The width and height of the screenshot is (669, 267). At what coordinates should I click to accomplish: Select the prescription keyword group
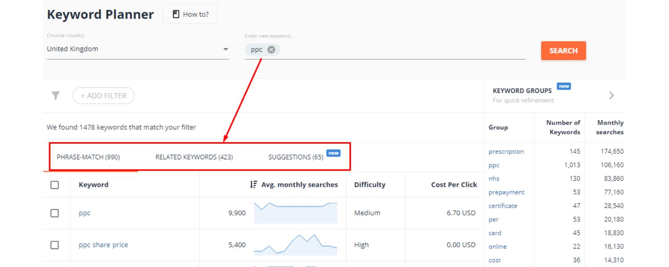pyautogui.click(x=506, y=152)
